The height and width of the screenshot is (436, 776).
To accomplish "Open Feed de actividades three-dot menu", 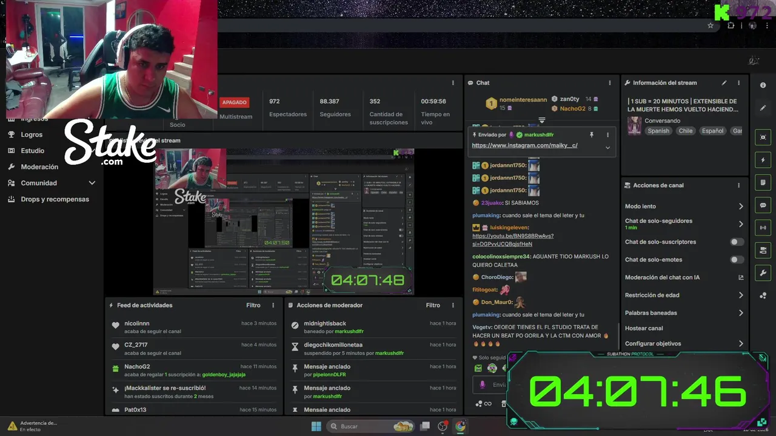I will (x=273, y=305).
